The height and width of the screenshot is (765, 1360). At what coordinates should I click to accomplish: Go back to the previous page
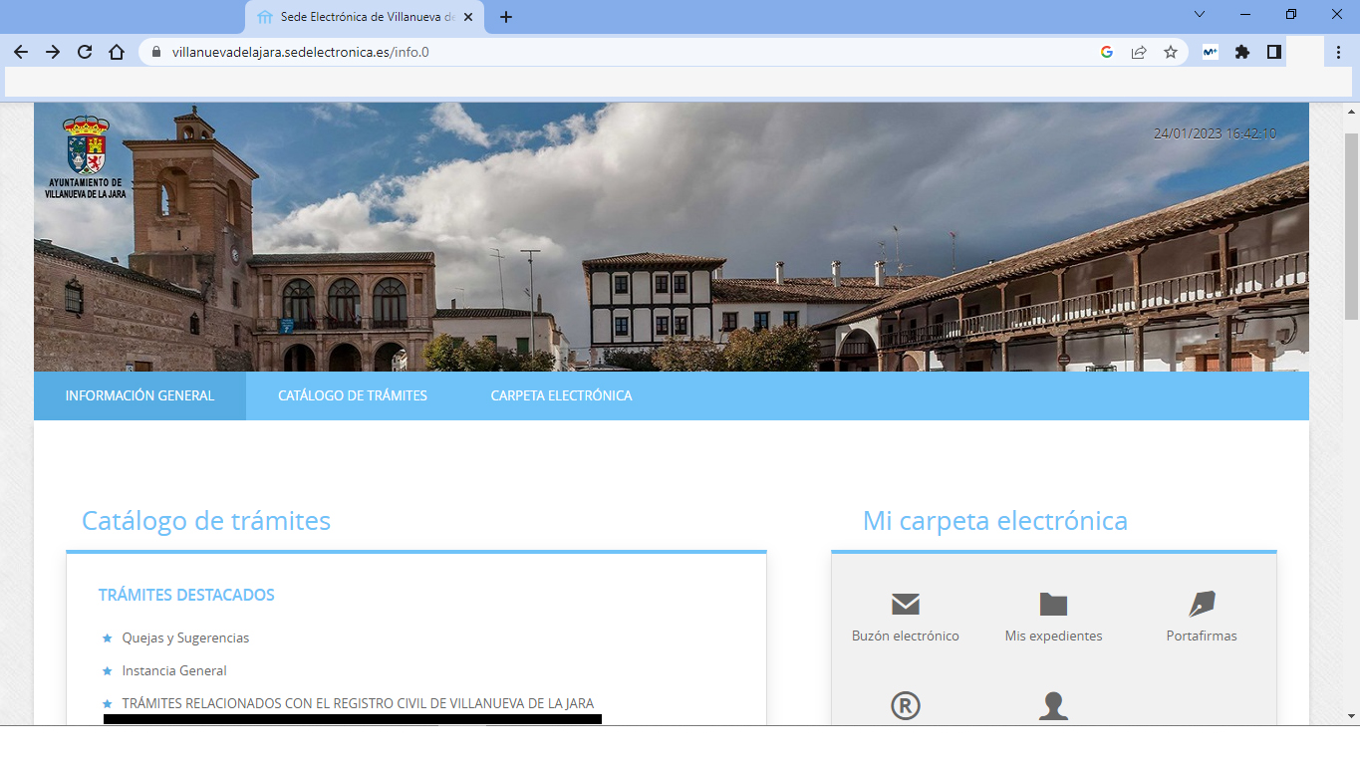(x=21, y=52)
